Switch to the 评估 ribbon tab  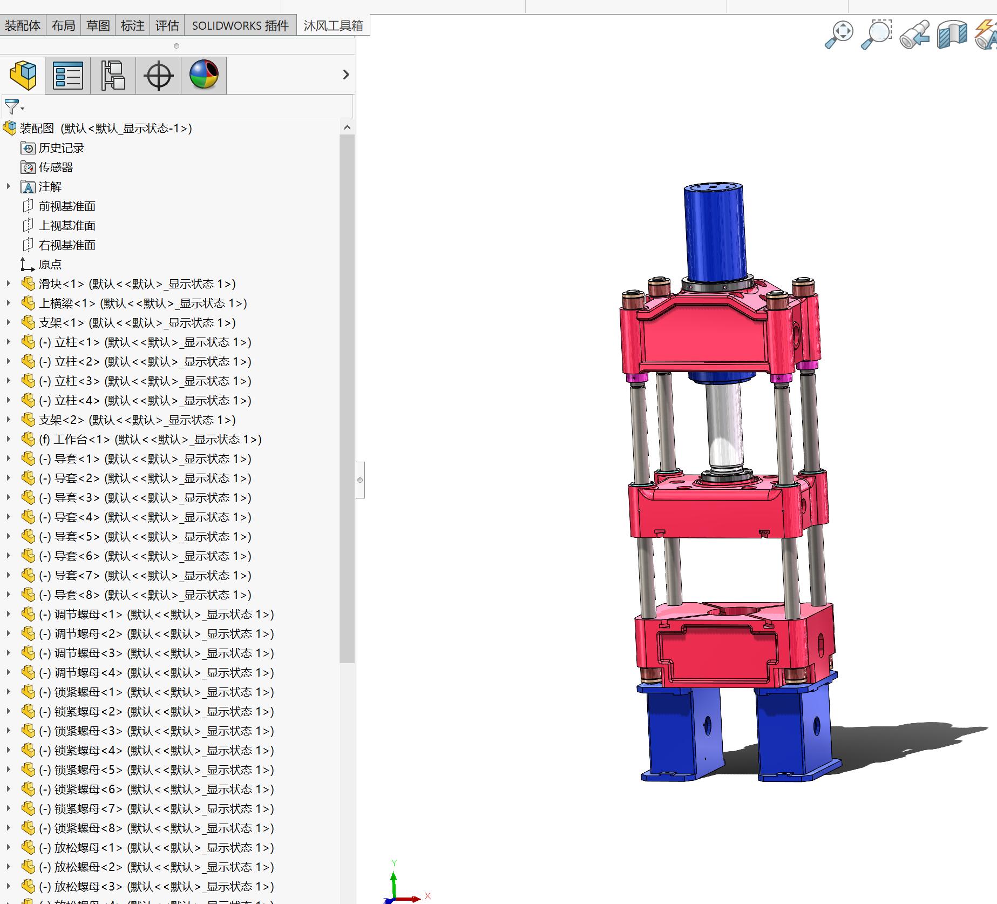point(167,25)
